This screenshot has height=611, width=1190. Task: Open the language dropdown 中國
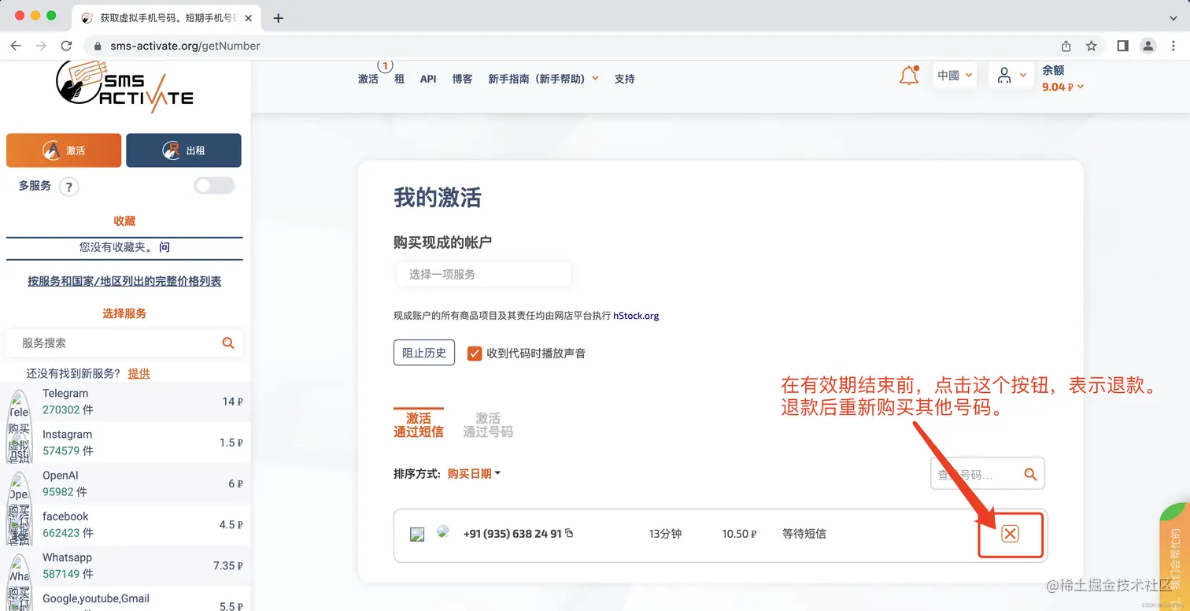(x=955, y=76)
